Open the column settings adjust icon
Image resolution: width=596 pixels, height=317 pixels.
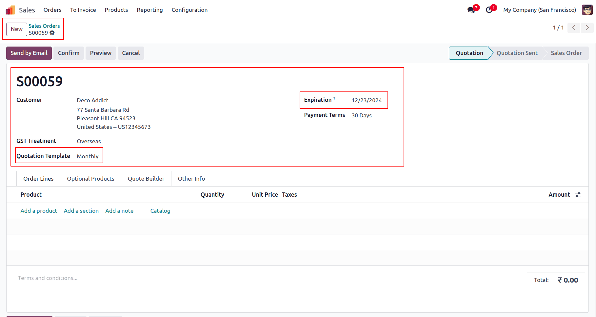click(578, 195)
